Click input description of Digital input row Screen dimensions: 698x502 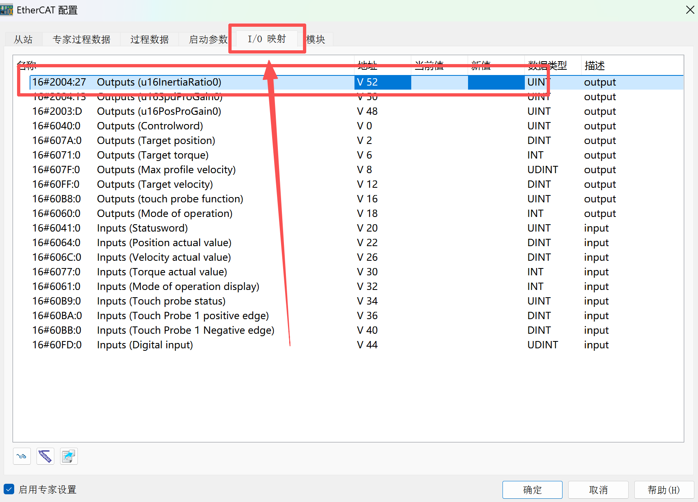[x=596, y=345]
